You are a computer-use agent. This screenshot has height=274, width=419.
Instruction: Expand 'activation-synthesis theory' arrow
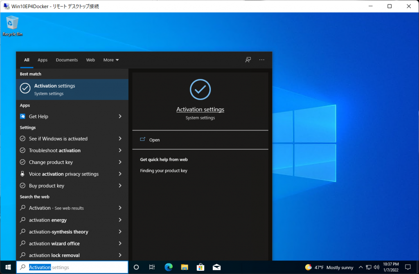point(120,231)
